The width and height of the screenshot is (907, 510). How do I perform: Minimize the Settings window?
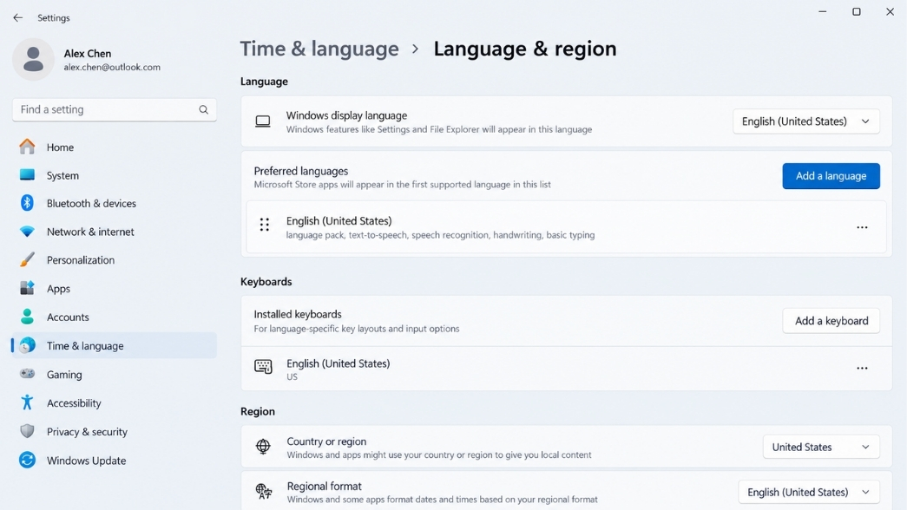[822, 11]
